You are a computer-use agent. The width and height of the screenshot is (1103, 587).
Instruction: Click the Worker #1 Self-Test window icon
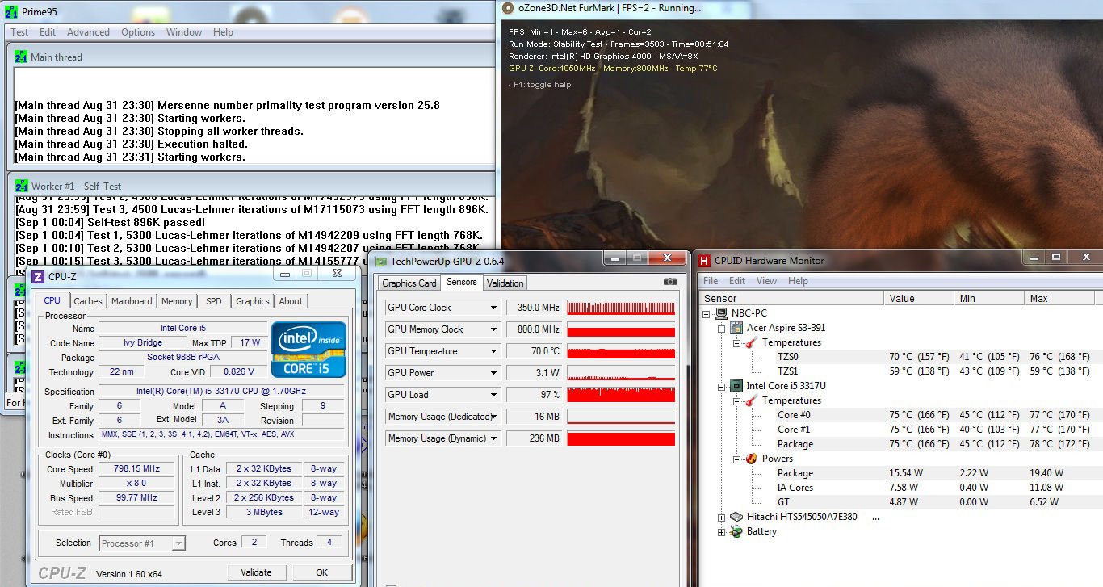tap(21, 187)
